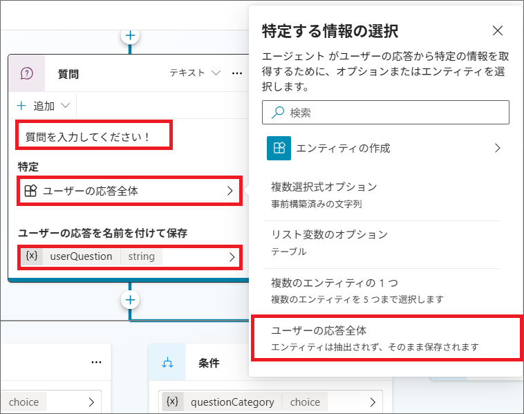Expand the 追加 dropdown in question node

pyautogui.click(x=44, y=106)
